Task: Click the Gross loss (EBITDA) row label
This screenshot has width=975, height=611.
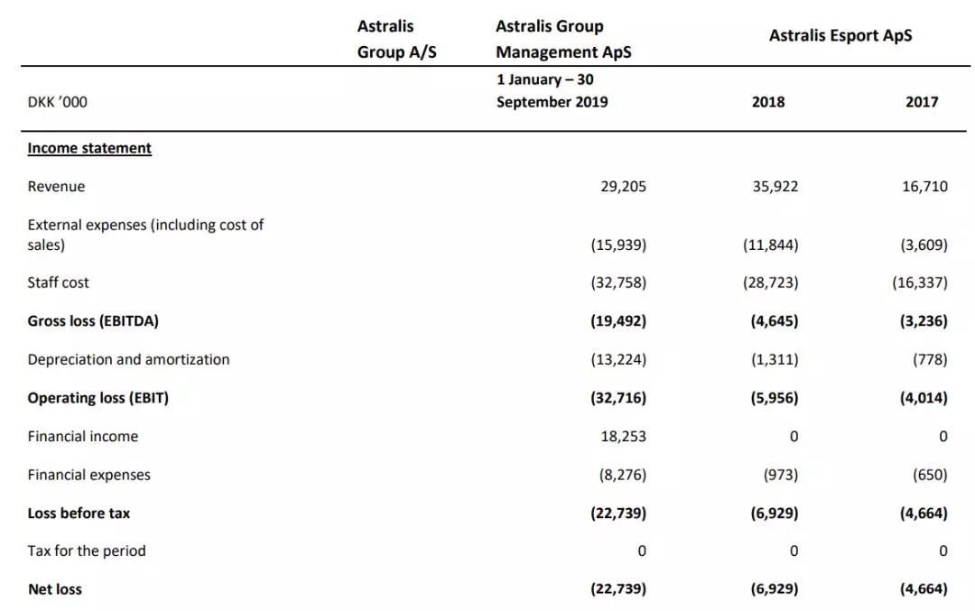Action: tap(93, 320)
